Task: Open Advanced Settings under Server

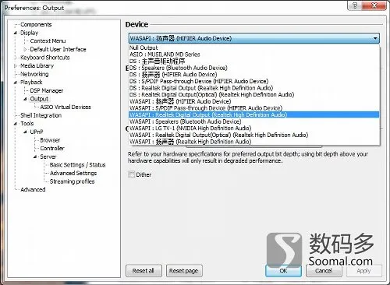Action: coord(73,173)
